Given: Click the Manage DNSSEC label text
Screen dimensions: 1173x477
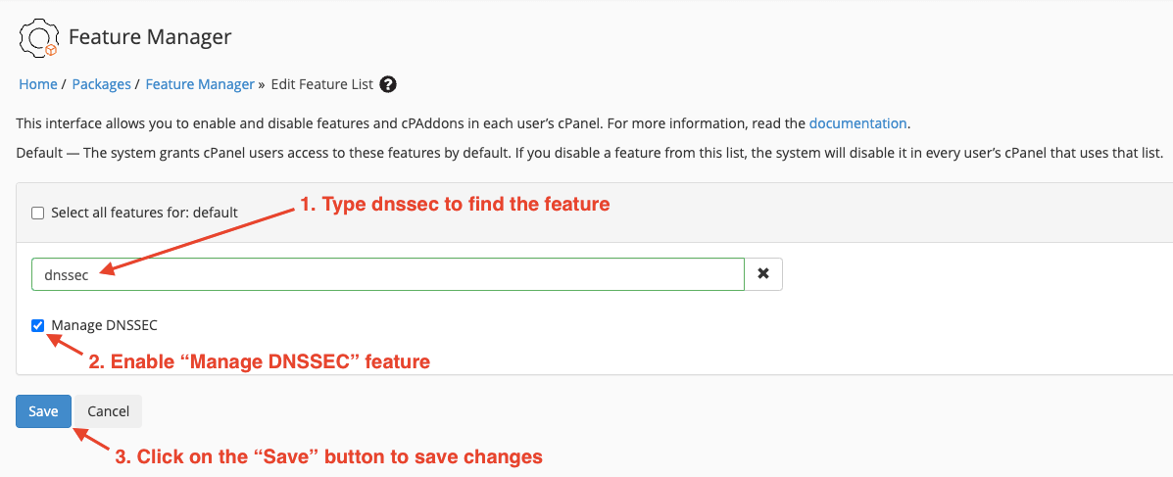Looking at the screenshot, I should [x=105, y=325].
